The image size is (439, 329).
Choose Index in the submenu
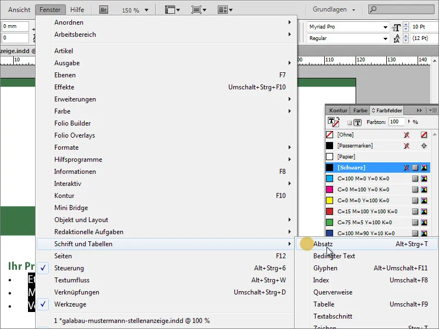(x=367, y=280)
